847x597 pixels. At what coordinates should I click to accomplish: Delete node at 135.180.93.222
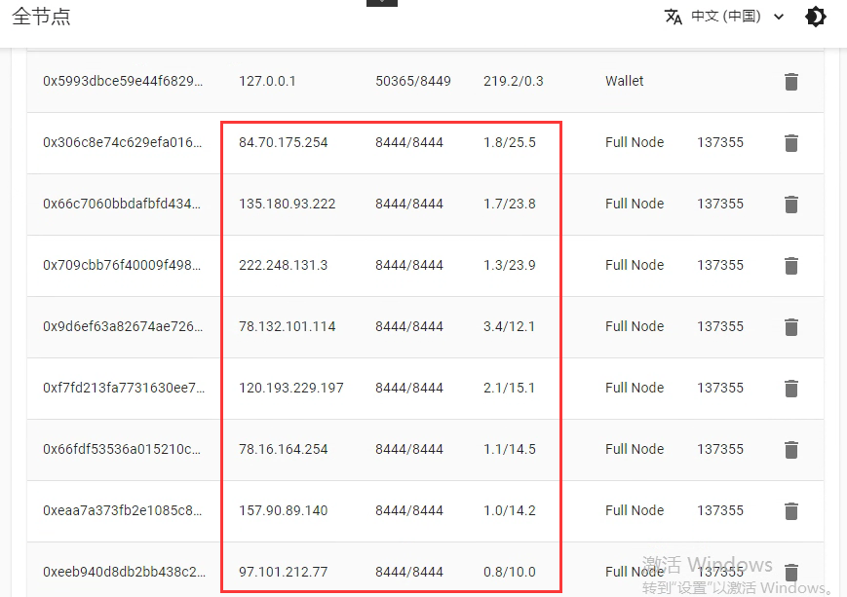pos(790,205)
